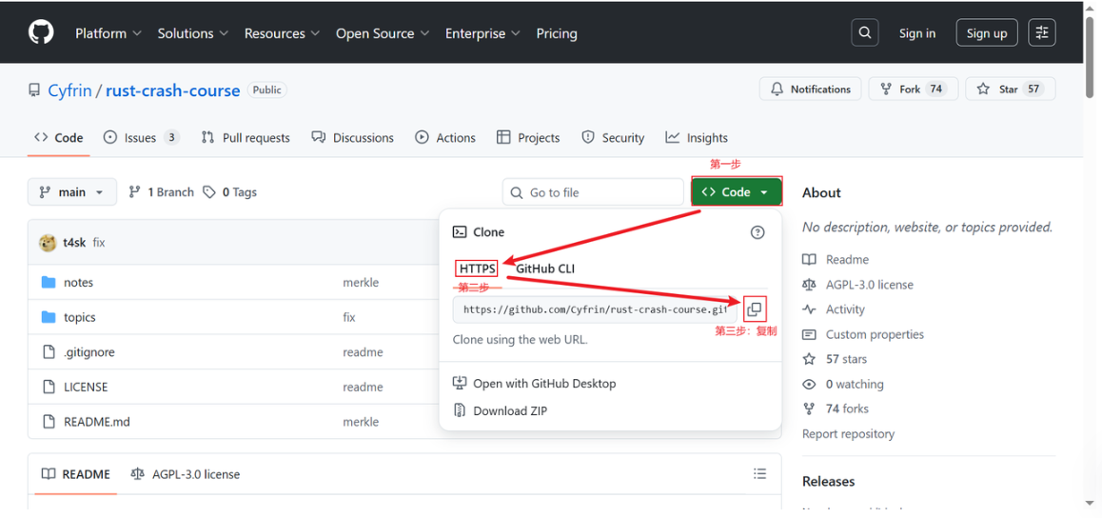Open the Pricing page

pyautogui.click(x=557, y=33)
